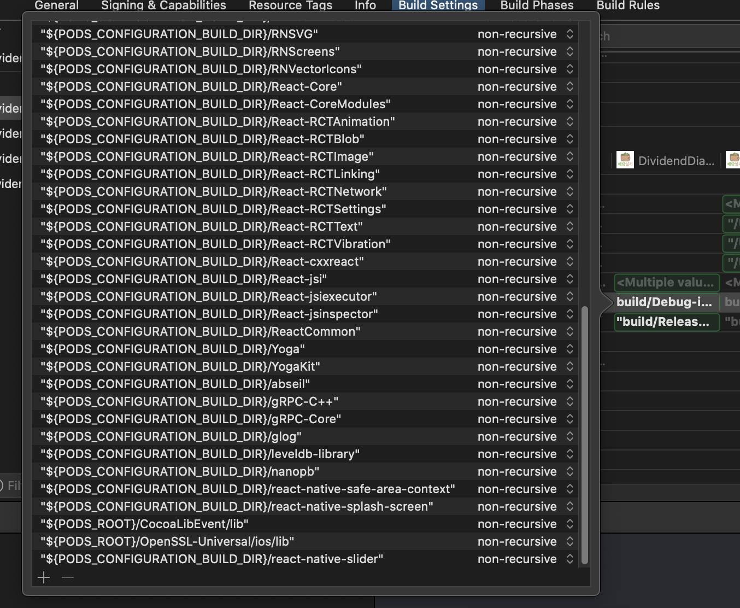740x608 pixels.
Task: Select the CocoaLibEvent/lib path row
Action: tap(144, 524)
